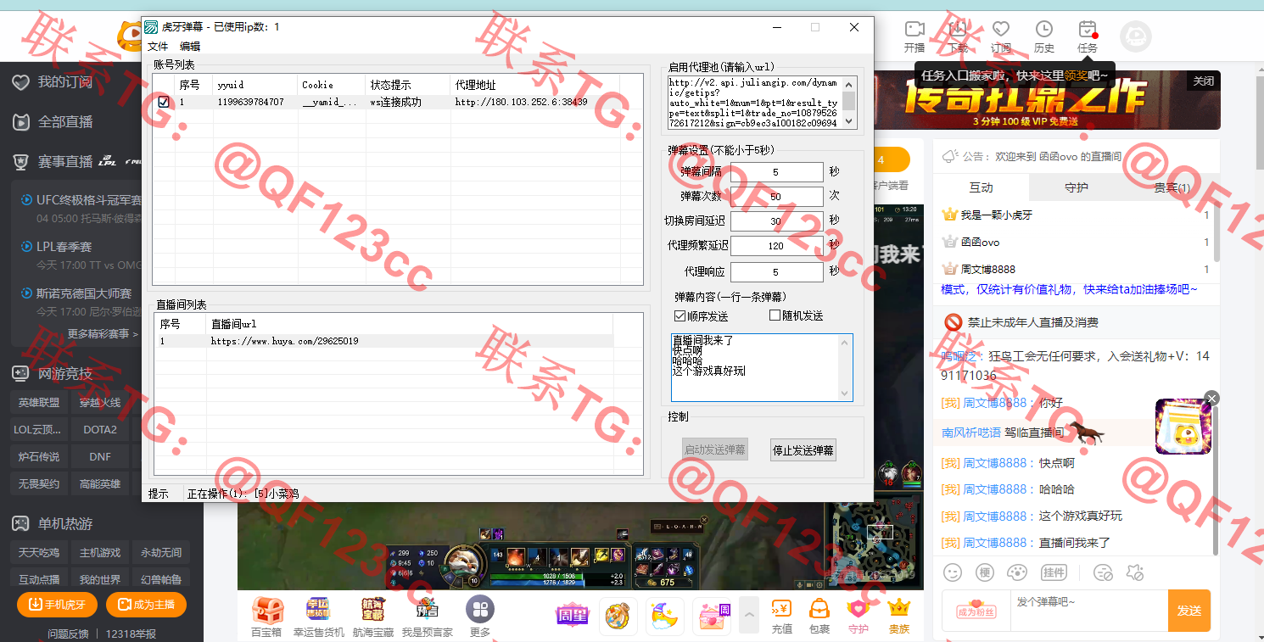The height and width of the screenshot is (642, 1264).
Task: Open the chat filter settings bubble icon
Action: pos(1103,572)
